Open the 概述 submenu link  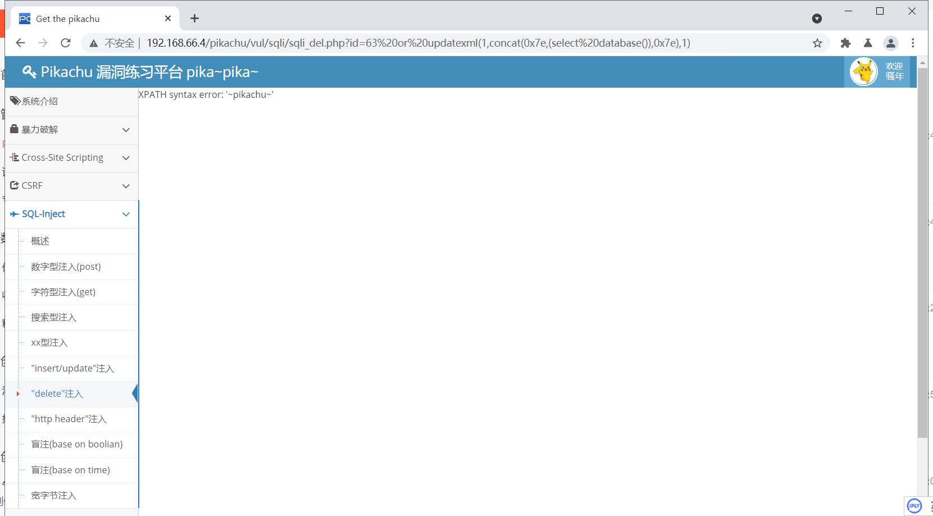[40, 241]
